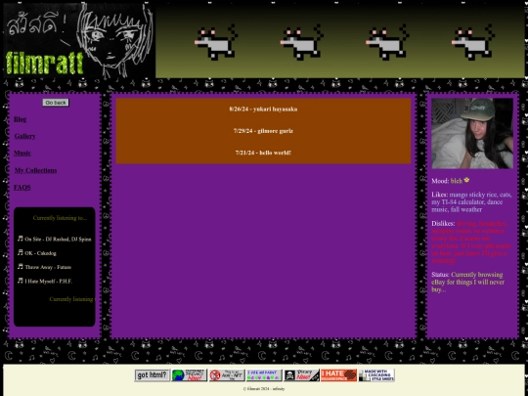Screen dimensions: 528x396
Task: Click the music note beside 'On Site'
Action: point(21,239)
